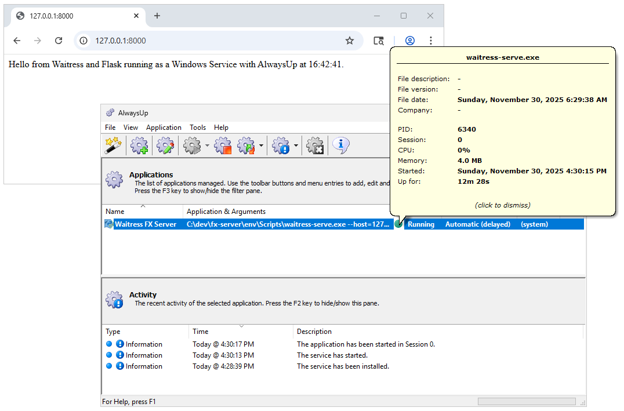The width and height of the screenshot is (624, 411).
Task: Open dropdown arrow beside report gear icon
Action: (296, 146)
